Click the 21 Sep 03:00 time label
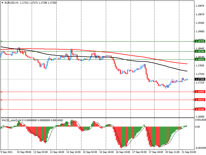Image resolution: width=206 pixels, height=155 pixels. [x=189, y=152]
